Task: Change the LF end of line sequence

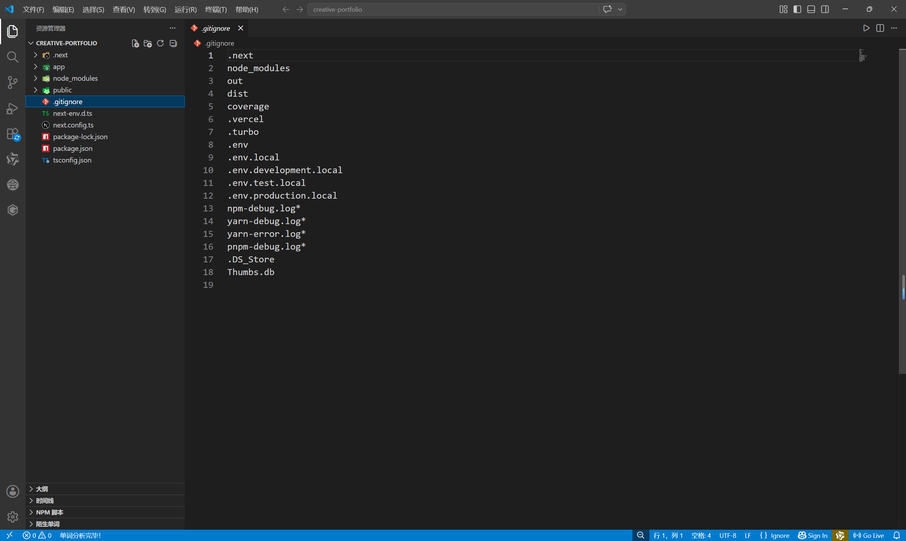Action: (747, 535)
